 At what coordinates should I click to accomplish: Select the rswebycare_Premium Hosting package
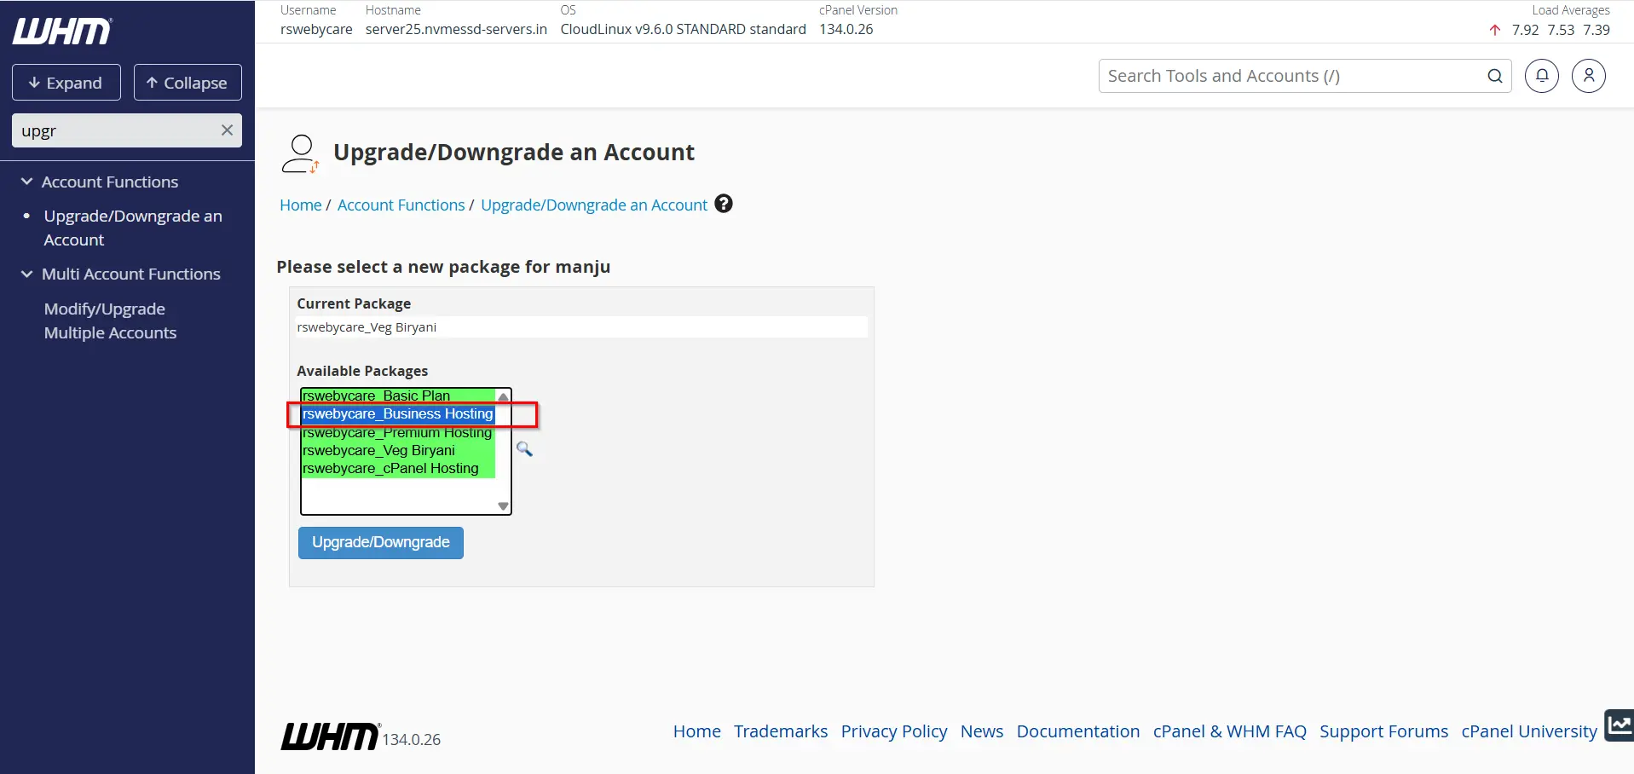398,432
